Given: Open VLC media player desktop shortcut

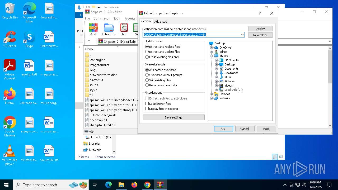Looking at the screenshot, I should point(10,155).
